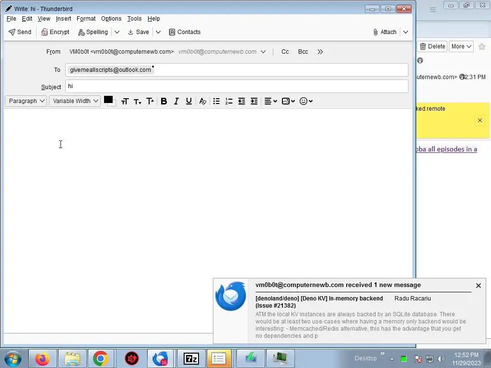This screenshot has width=491, height=368.
Task: Open the insert image dropdown
Action: click(288, 101)
